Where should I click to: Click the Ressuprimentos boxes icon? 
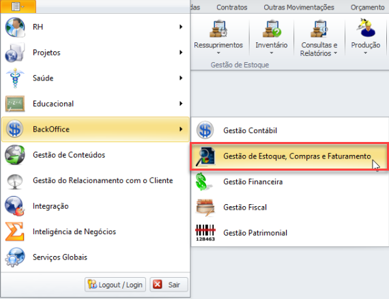218,29
